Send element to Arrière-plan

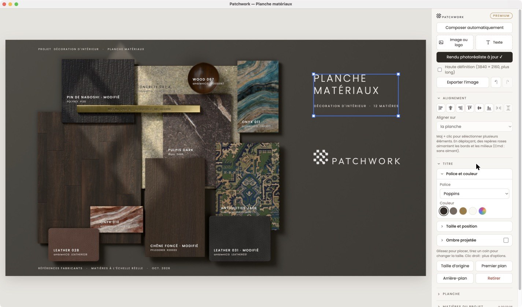click(455, 278)
